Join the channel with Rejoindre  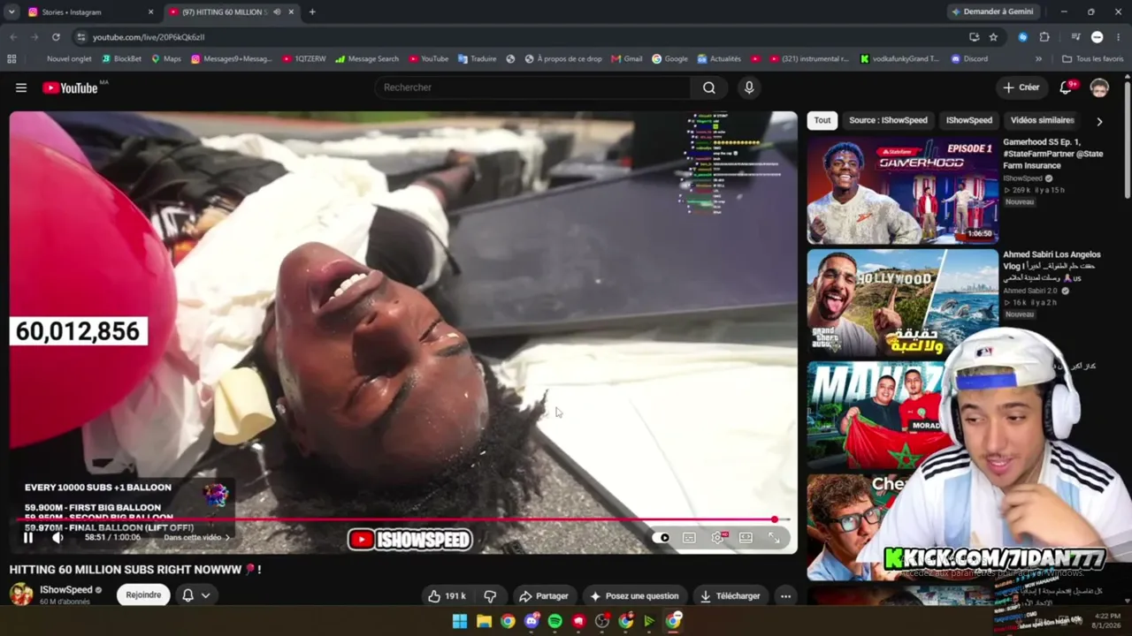[x=143, y=595]
